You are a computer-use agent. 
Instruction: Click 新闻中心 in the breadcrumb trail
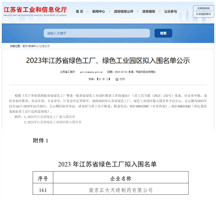tap(34, 46)
